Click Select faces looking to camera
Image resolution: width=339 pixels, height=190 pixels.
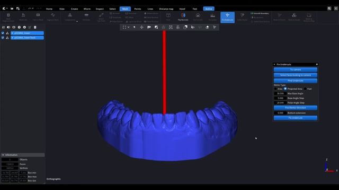point(296,75)
